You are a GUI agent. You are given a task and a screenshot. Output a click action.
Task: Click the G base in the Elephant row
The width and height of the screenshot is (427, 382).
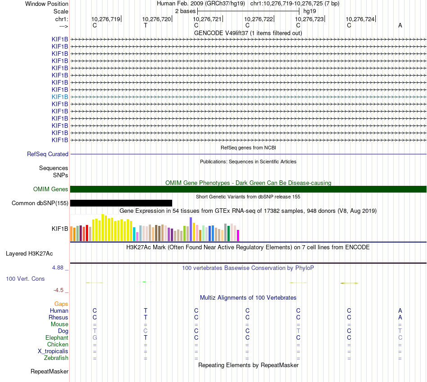[94, 337]
